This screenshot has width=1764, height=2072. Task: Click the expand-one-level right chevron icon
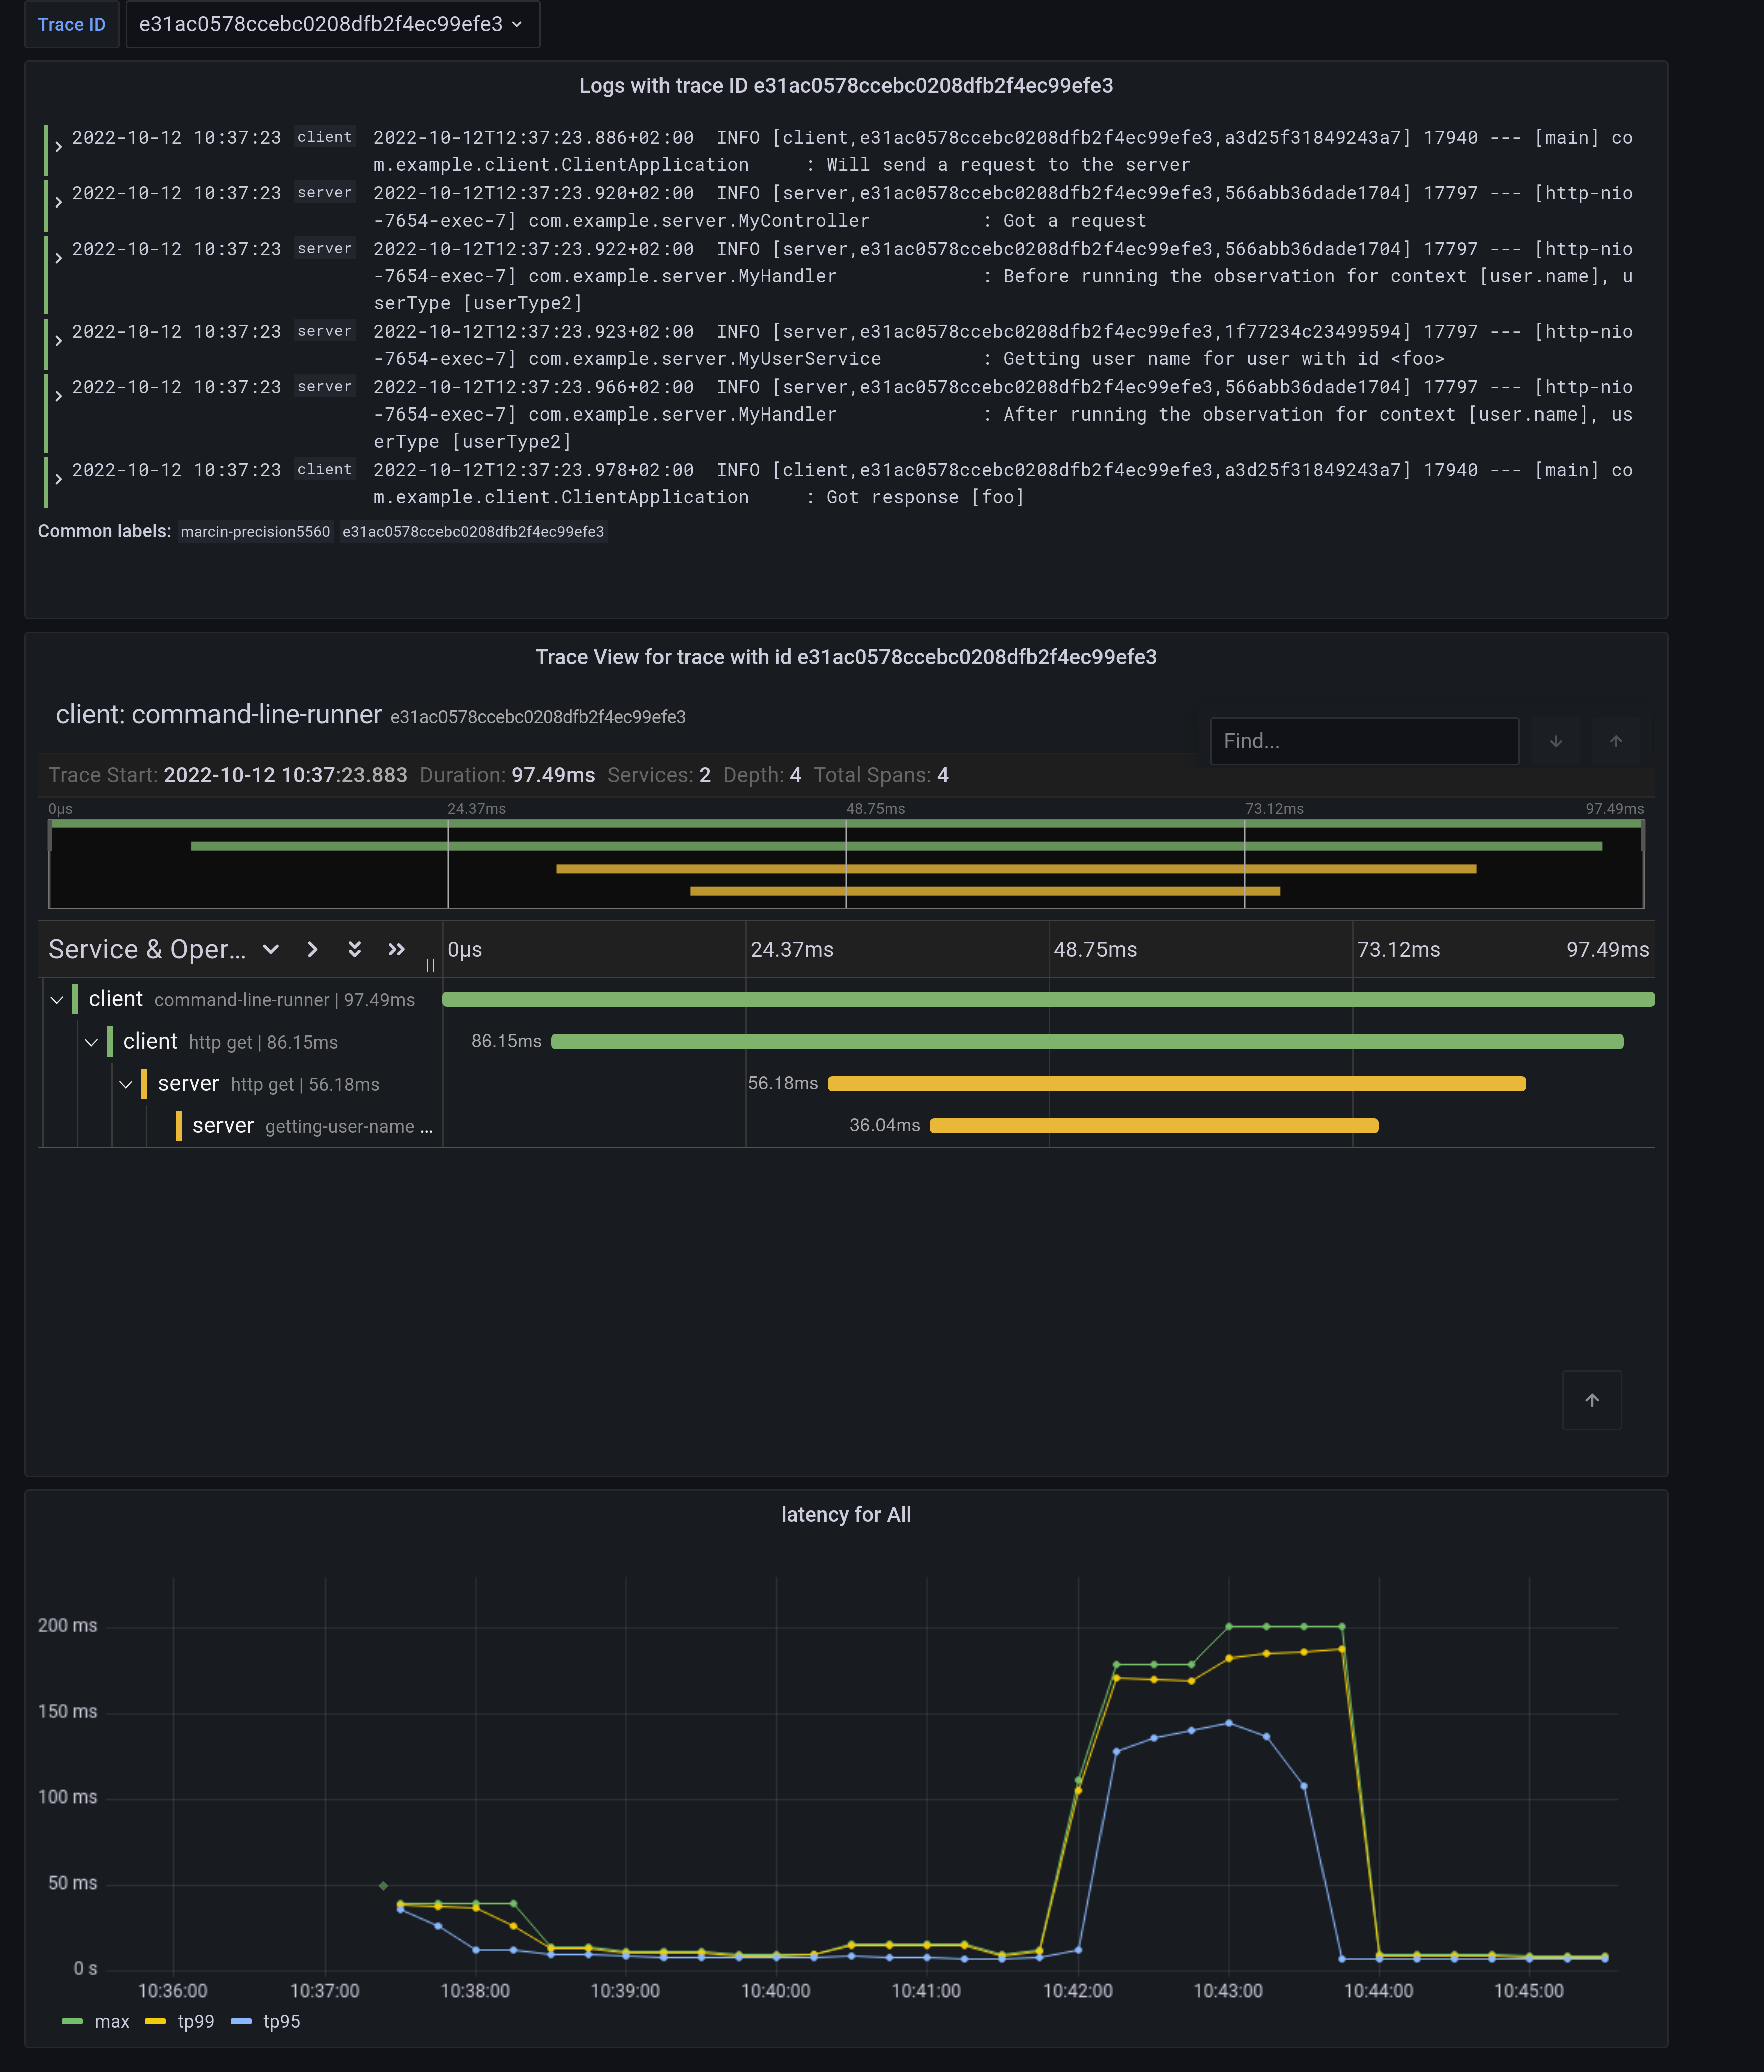[312, 949]
